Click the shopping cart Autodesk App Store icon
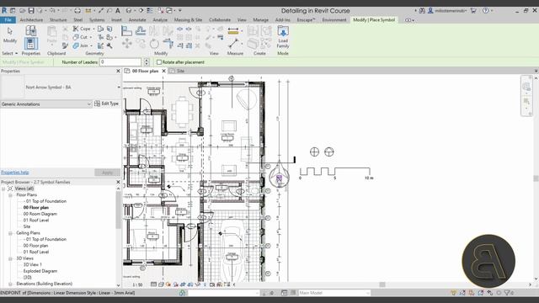Viewport: 539px width, 303px height. pyautogui.click(x=473, y=11)
